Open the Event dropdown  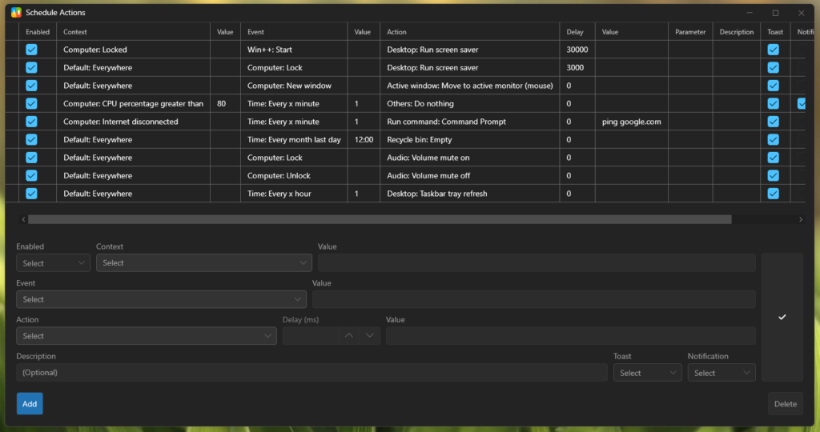click(161, 299)
